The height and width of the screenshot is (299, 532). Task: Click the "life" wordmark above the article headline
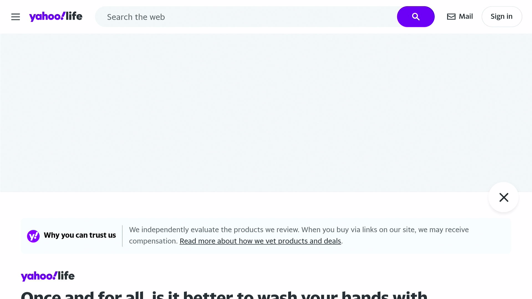pyautogui.click(x=66, y=276)
